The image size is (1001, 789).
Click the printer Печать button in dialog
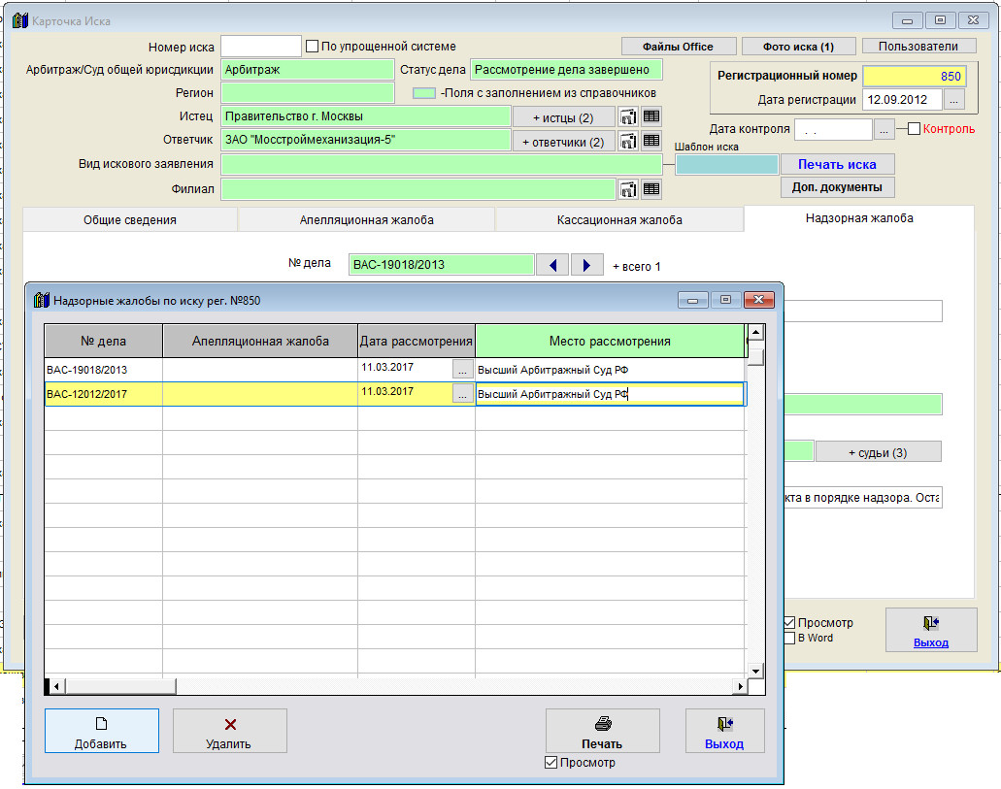pos(602,731)
